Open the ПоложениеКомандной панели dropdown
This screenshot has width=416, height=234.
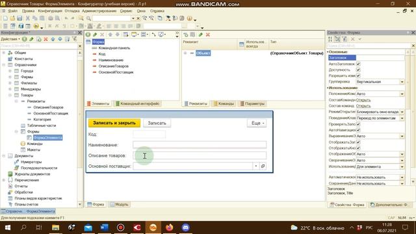(402, 94)
